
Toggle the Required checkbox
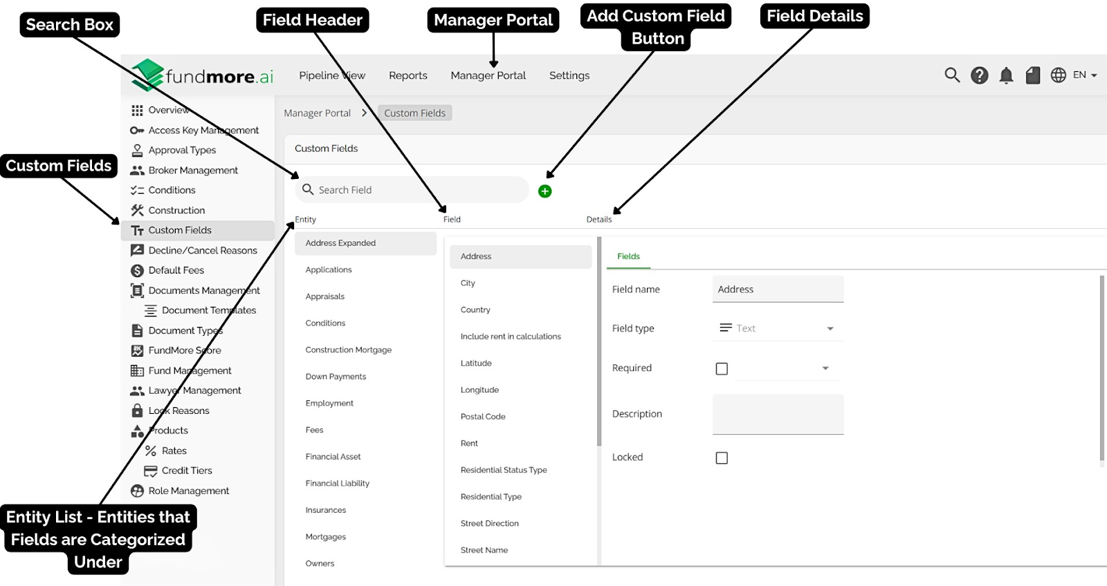tap(722, 368)
